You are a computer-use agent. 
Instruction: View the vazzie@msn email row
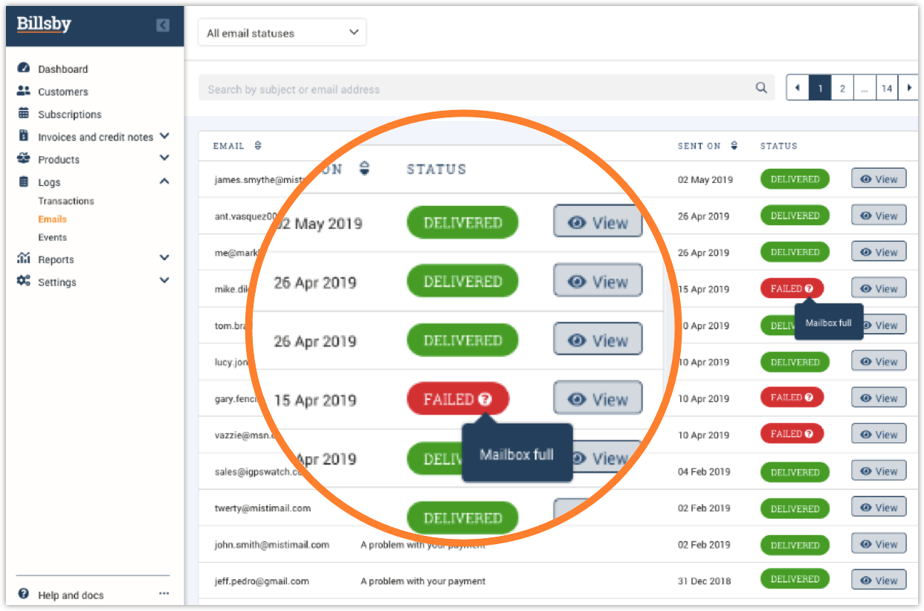(879, 434)
